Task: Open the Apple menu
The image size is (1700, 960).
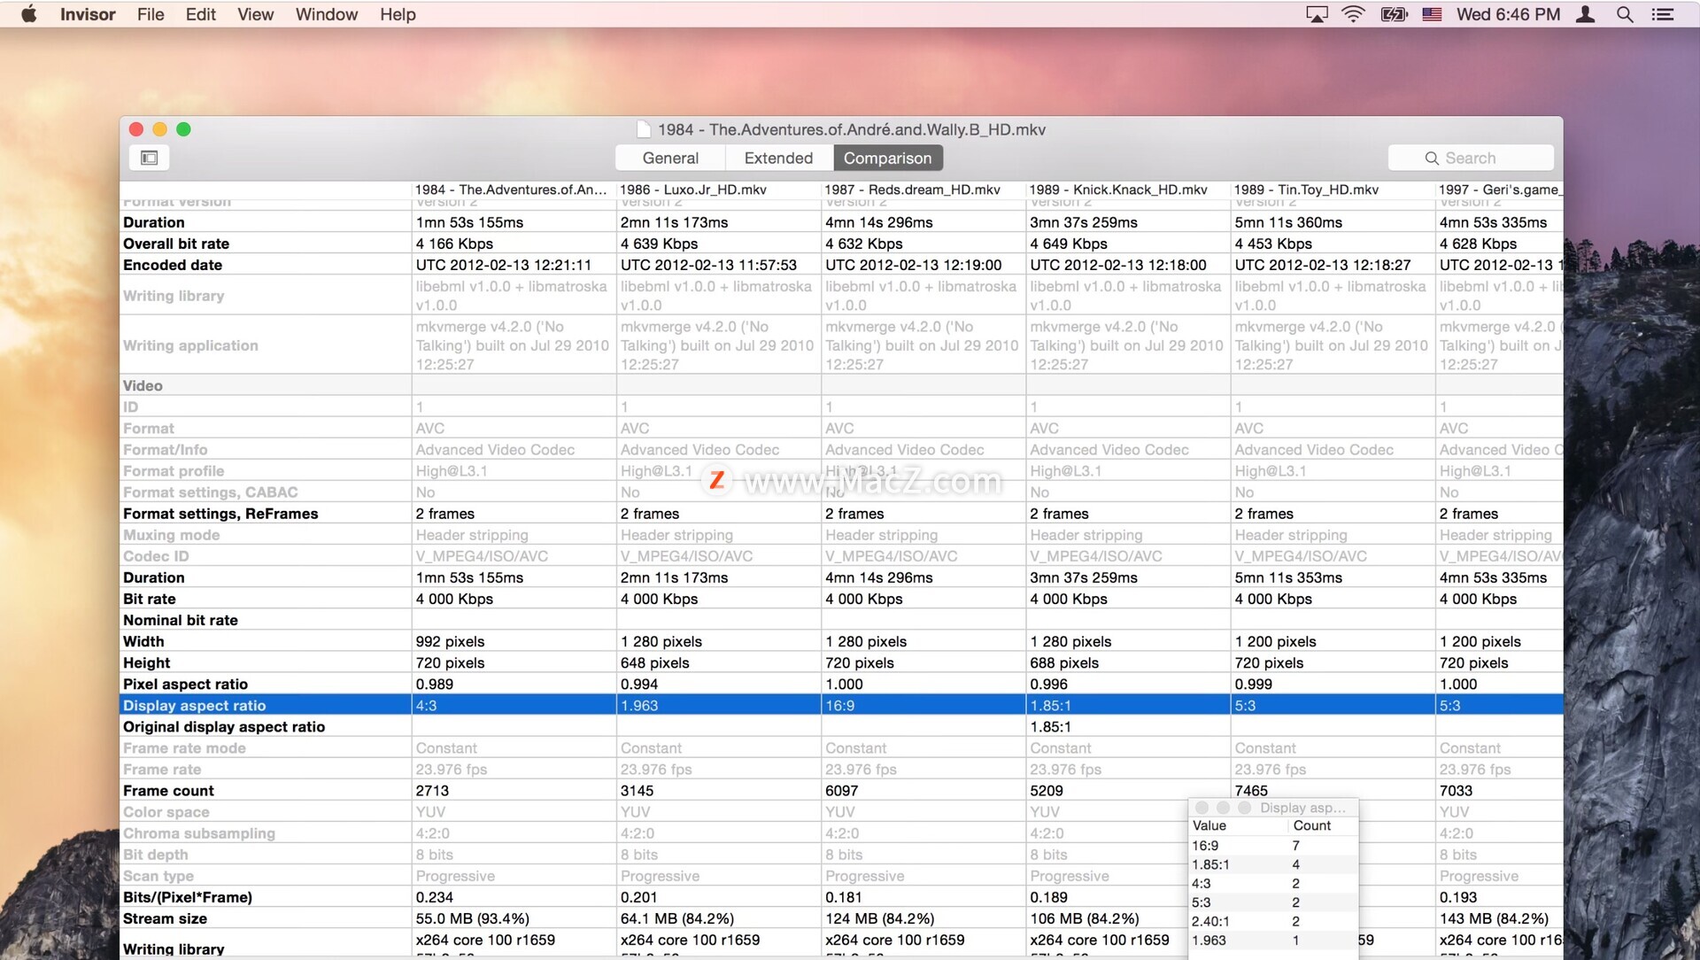Action: coord(28,14)
